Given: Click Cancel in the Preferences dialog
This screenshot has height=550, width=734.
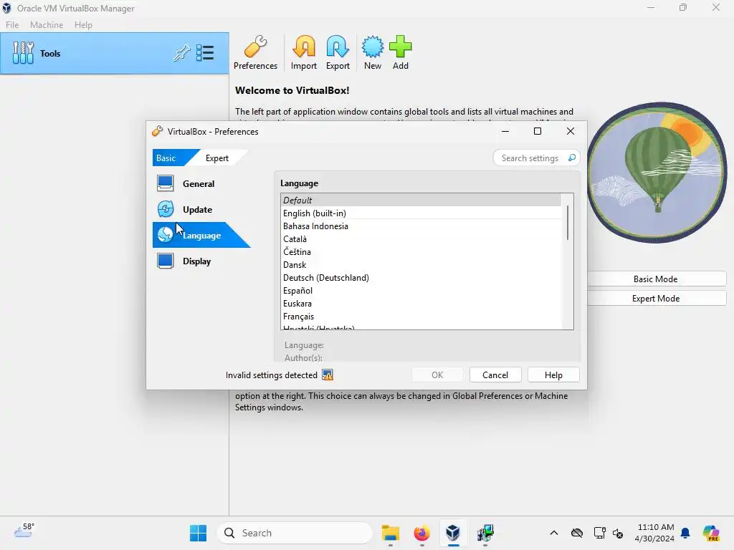Looking at the screenshot, I should pos(495,375).
